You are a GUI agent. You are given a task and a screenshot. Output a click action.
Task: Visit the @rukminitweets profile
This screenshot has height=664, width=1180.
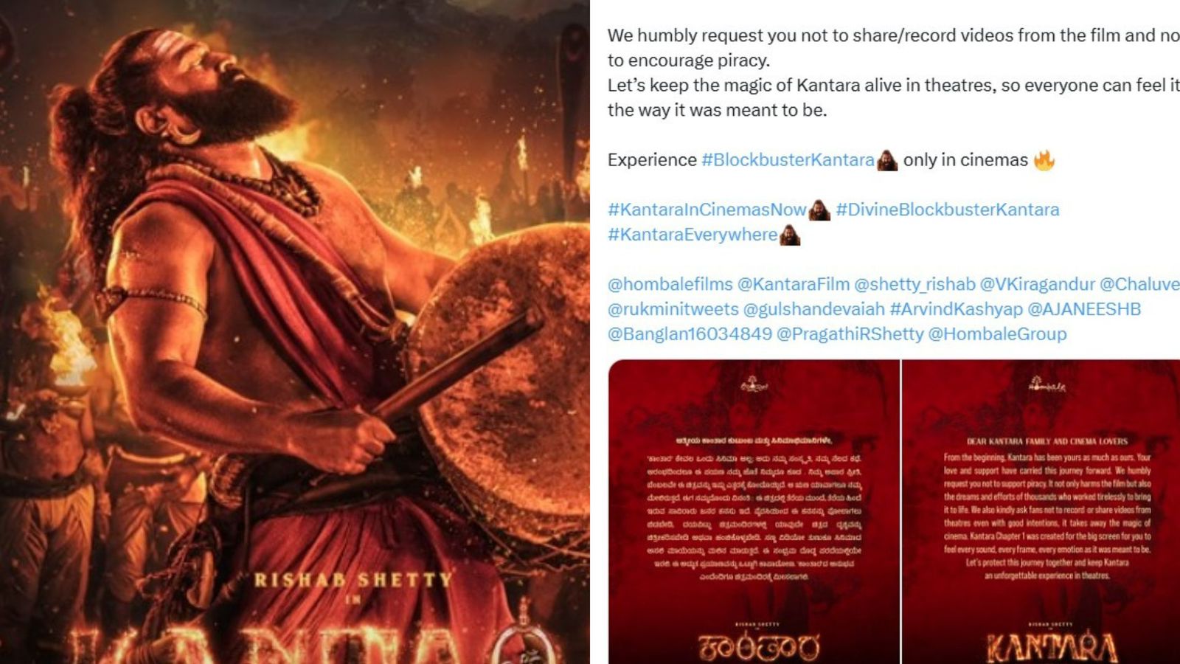673,309
